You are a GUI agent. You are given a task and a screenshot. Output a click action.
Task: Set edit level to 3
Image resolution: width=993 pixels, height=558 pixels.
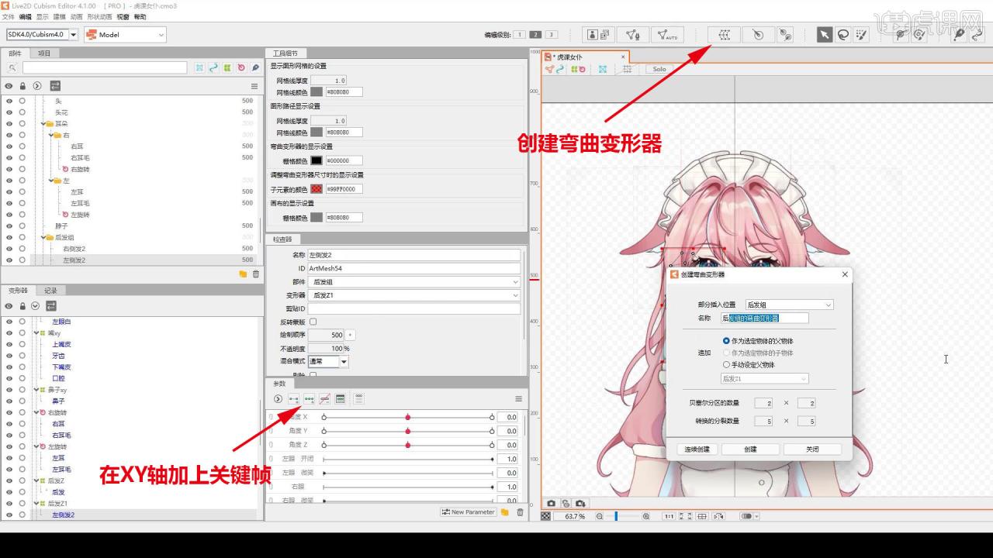click(x=552, y=34)
